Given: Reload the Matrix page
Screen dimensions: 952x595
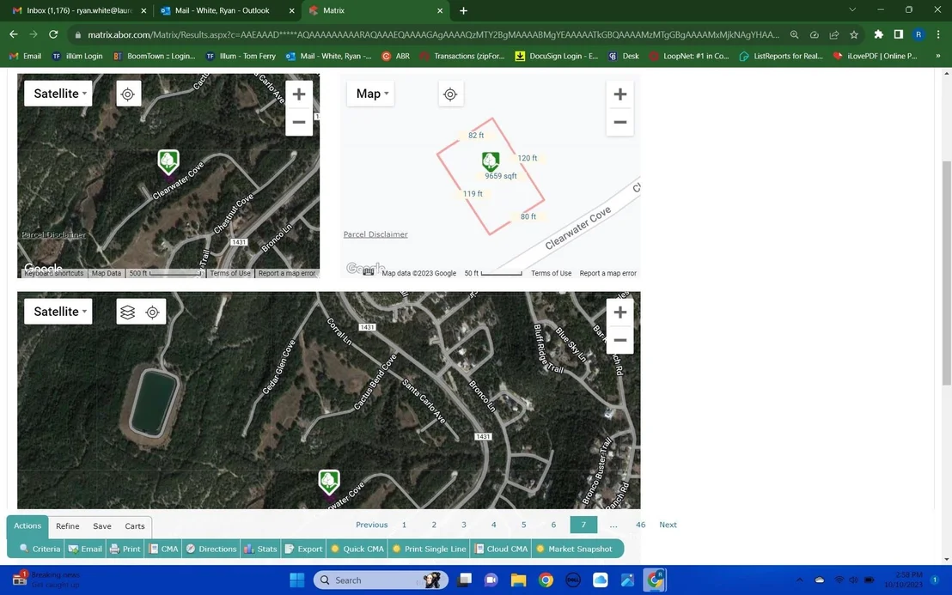Looking at the screenshot, I should click(53, 34).
